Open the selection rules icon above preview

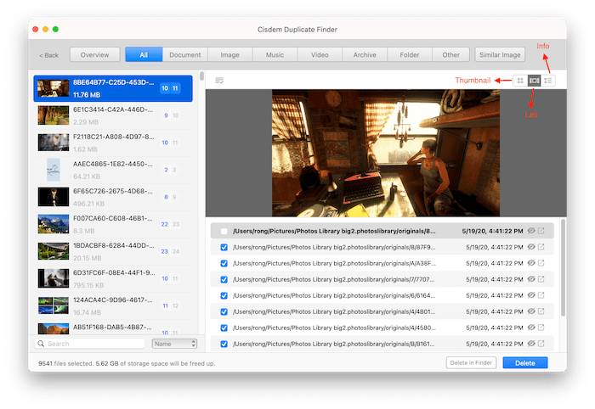[x=219, y=81]
